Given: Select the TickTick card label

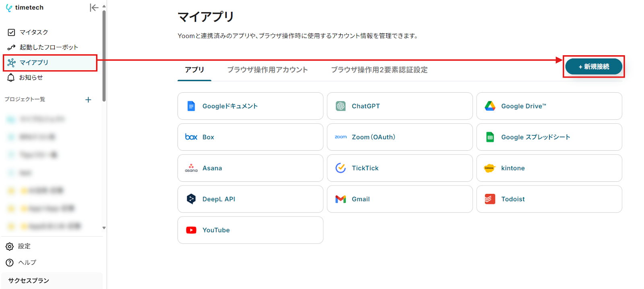Looking at the screenshot, I should tap(365, 168).
